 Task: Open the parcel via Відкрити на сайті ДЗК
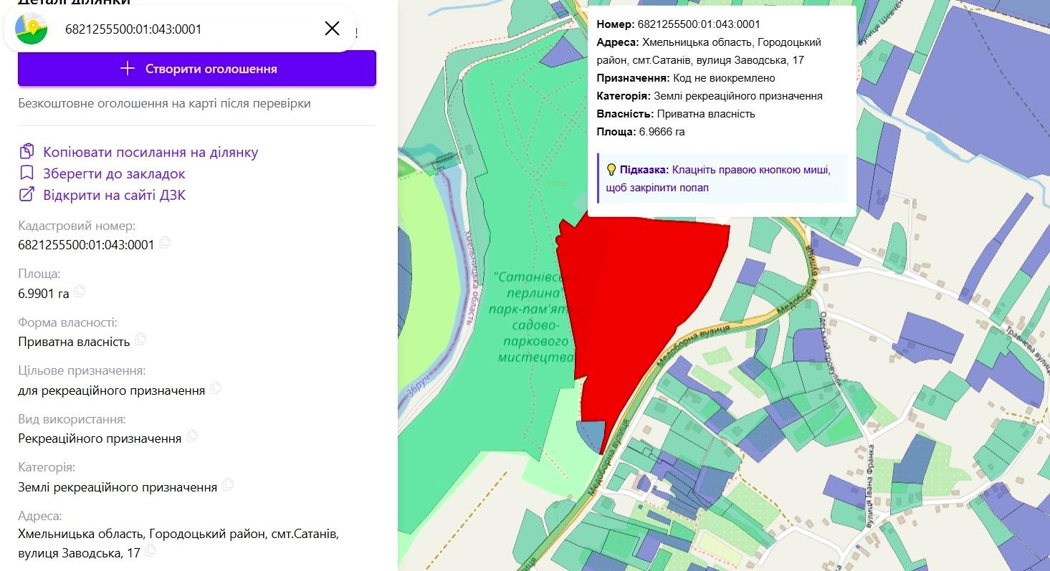[115, 195]
